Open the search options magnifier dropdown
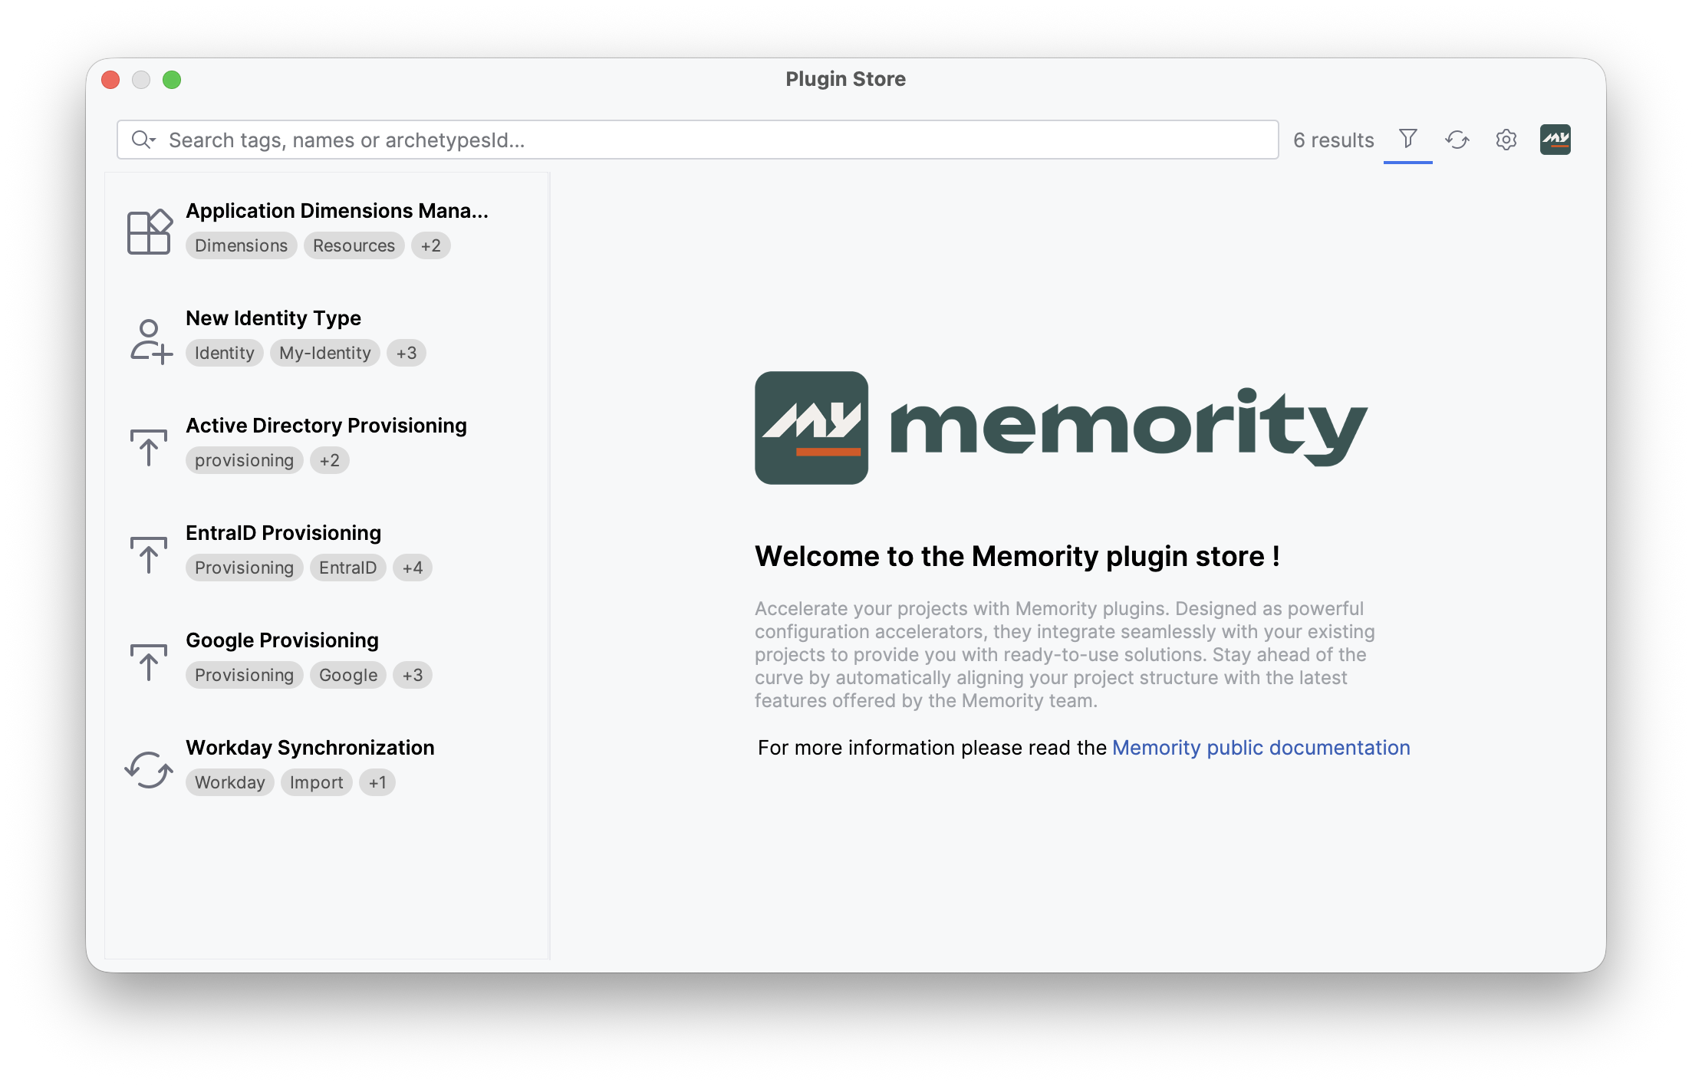1692x1086 pixels. coord(143,140)
